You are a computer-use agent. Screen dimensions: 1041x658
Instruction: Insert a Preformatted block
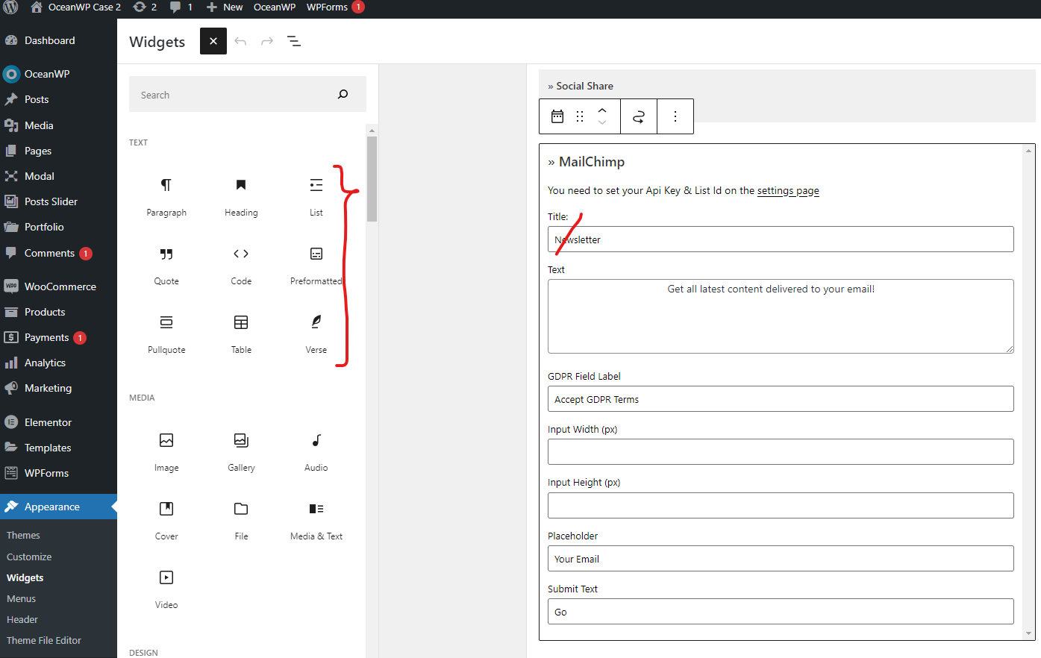[x=316, y=266]
